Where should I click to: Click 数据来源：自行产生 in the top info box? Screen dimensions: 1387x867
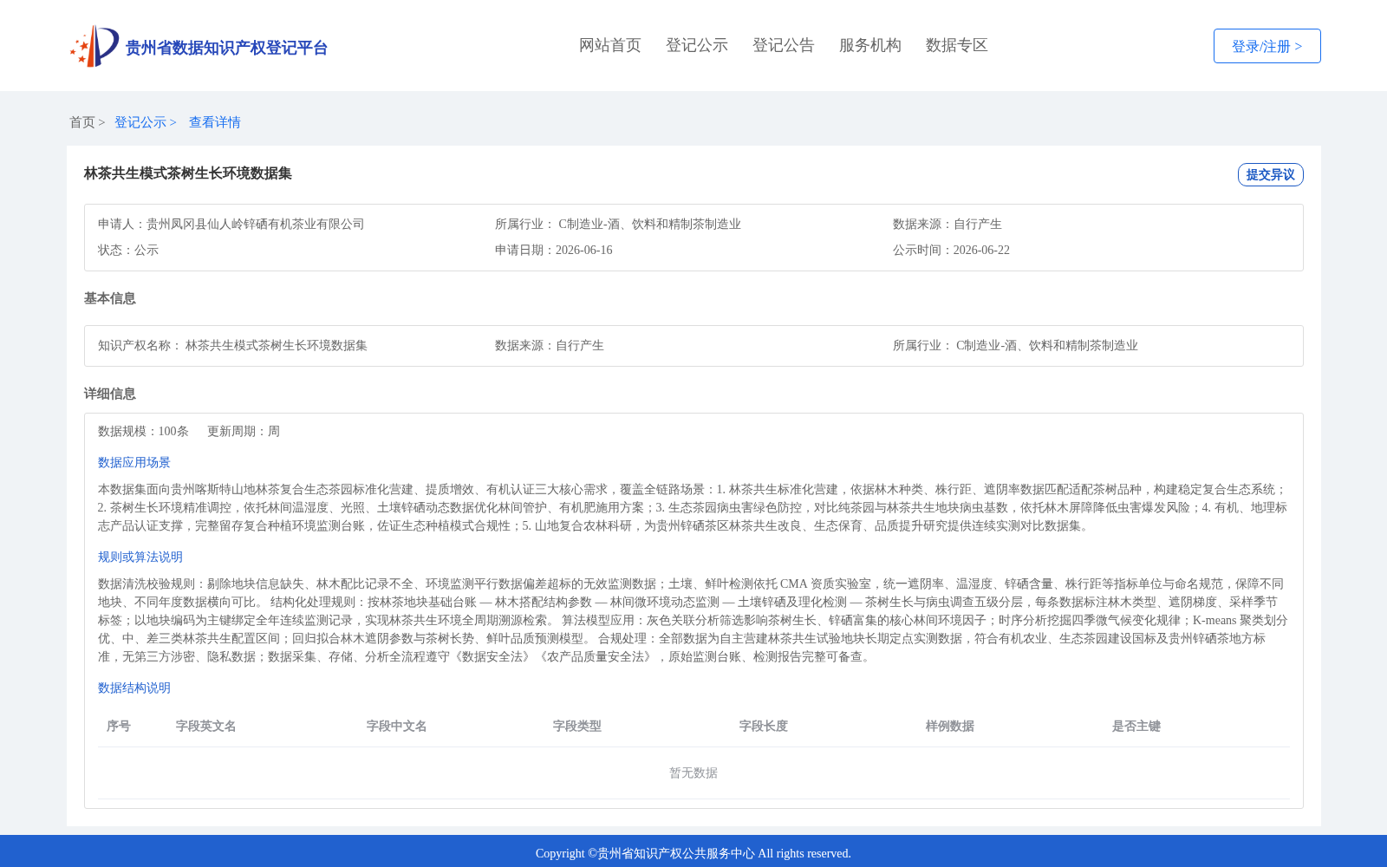click(x=947, y=224)
